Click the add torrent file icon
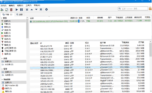Image resolution: width=152 pixels, height=93 pixels. 7,10
